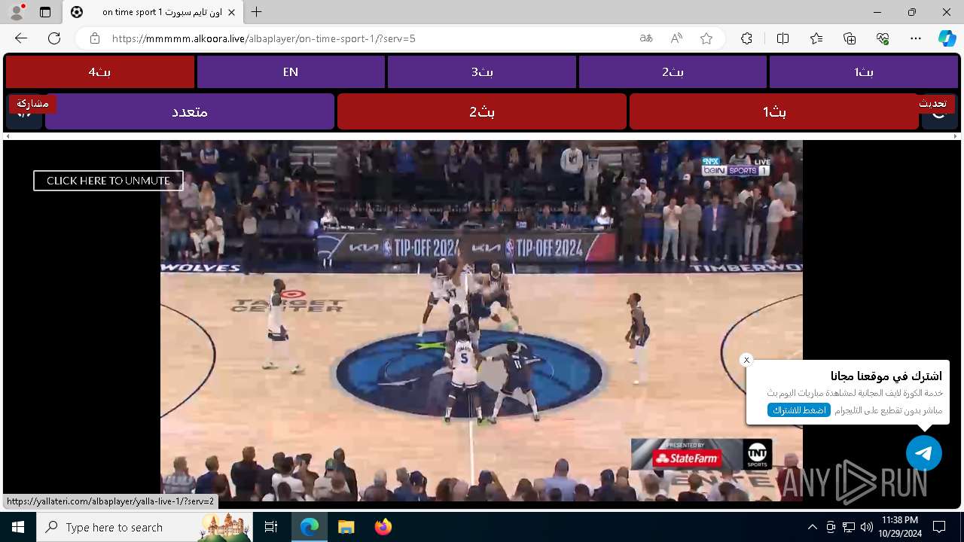This screenshot has height=542, width=964.
Task: Open the notification center
Action: [x=939, y=527]
